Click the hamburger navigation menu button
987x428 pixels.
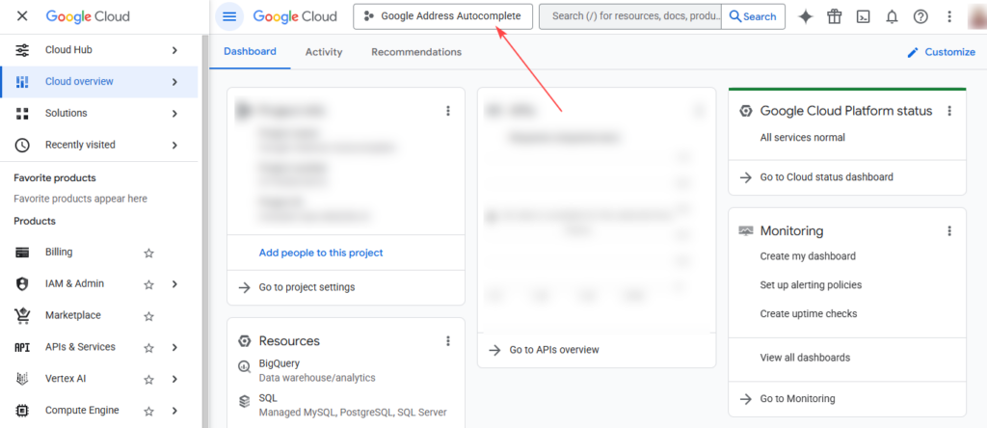click(x=228, y=16)
